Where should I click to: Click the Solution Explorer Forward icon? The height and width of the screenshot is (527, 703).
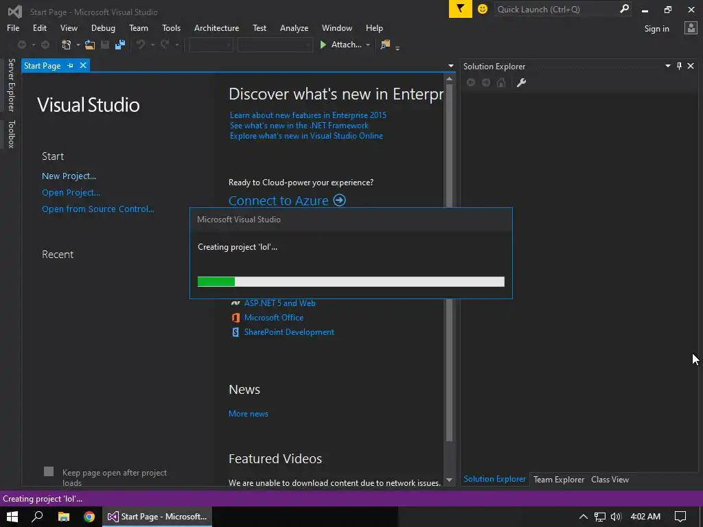tap(486, 82)
